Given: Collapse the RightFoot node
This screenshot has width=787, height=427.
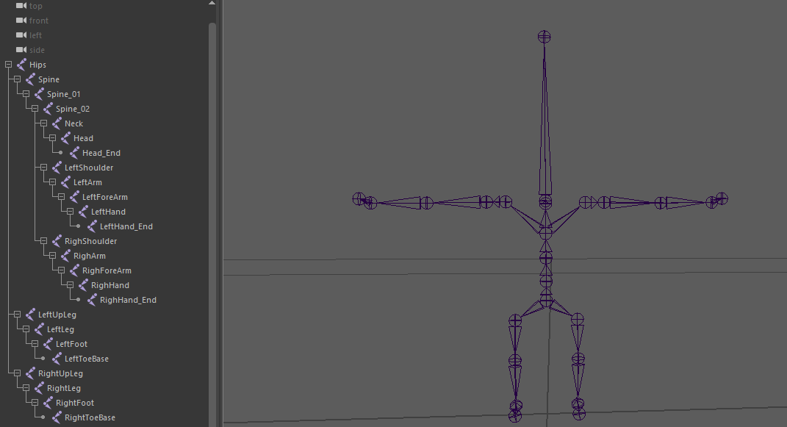Looking at the screenshot, I should click(35, 403).
